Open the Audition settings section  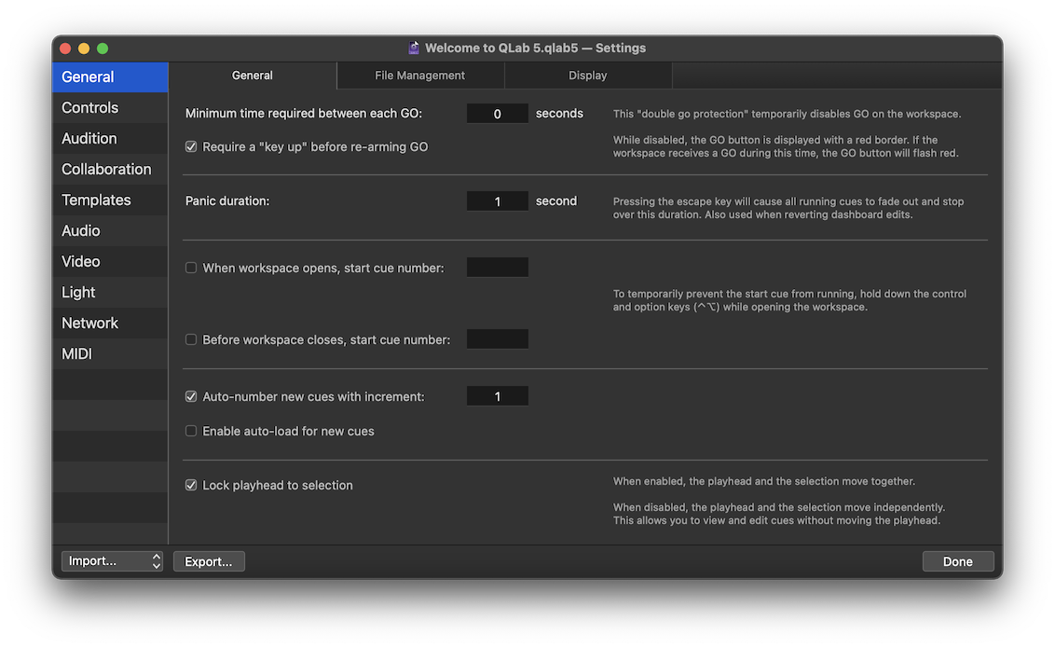[x=89, y=138]
